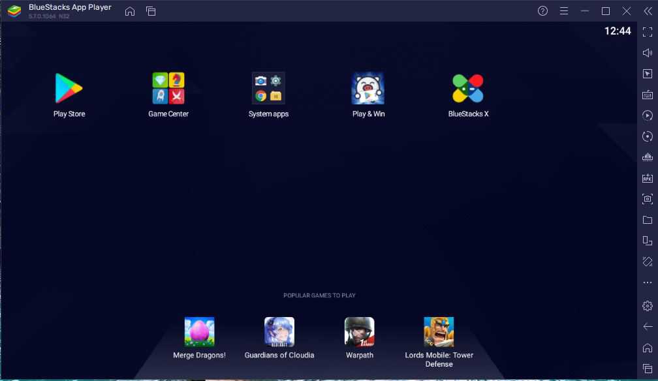Image resolution: width=658 pixels, height=381 pixels.
Task: Open the Merge Dragons! game thumbnail
Action: [200, 331]
